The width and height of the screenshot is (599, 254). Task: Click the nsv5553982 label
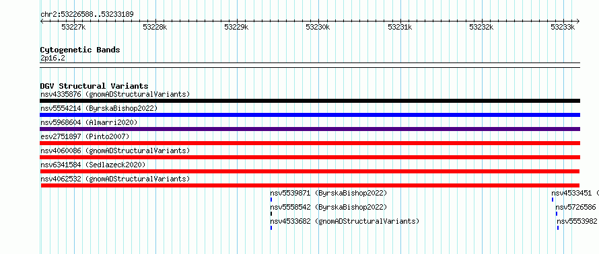tap(577, 221)
